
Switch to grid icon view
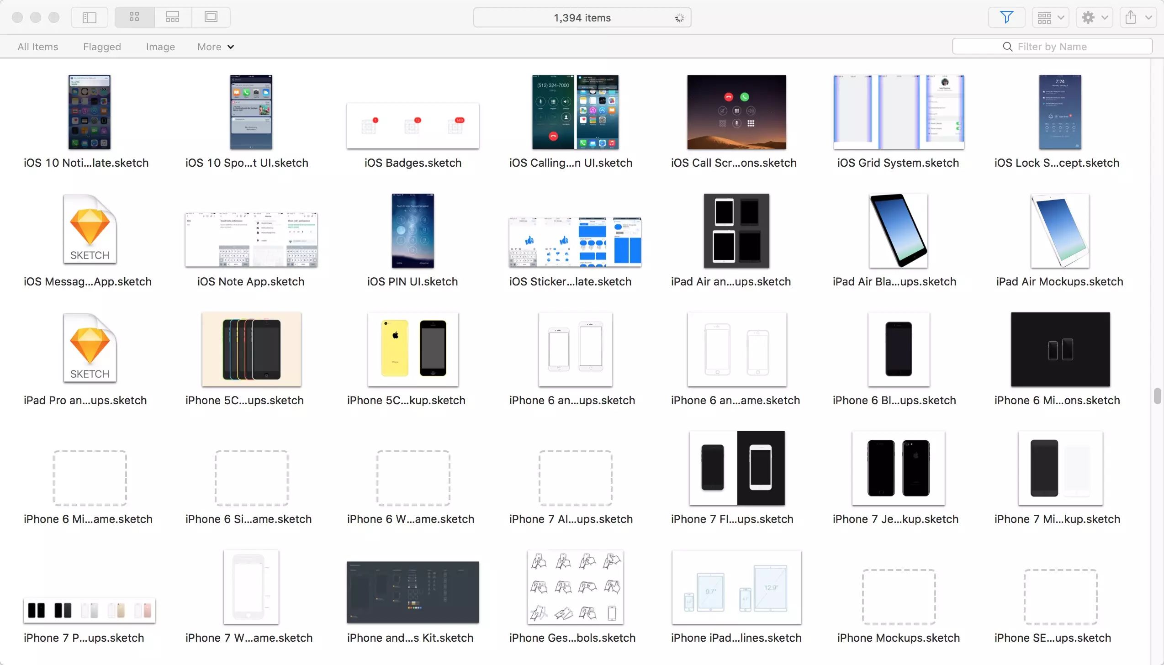pyautogui.click(x=134, y=17)
